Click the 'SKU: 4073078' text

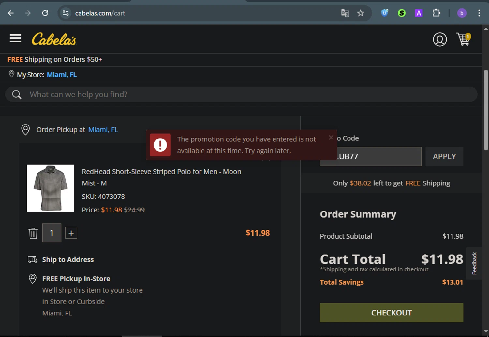coord(103,197)
